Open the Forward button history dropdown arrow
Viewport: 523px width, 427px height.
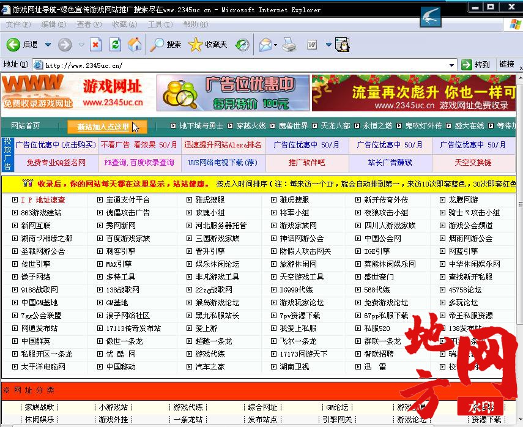pyautogui.click(x=81, y=45)
